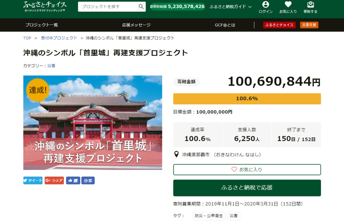344x221 pixels.
Task: Share the project with the Twitter ツイート button
Action: (33, 180)
